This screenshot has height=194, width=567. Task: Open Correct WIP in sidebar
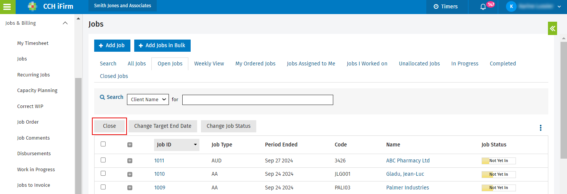coord(30,107)
